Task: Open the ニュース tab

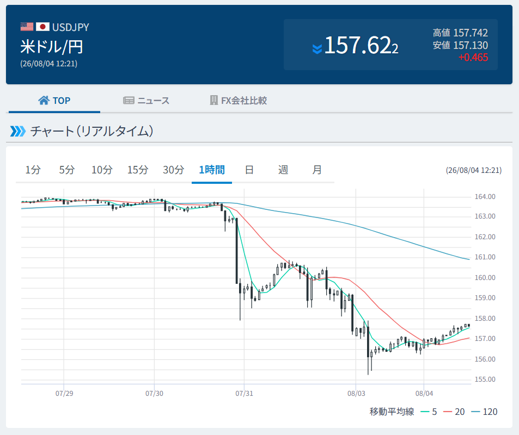Action: pyautogui.click(x=146, y=101)
